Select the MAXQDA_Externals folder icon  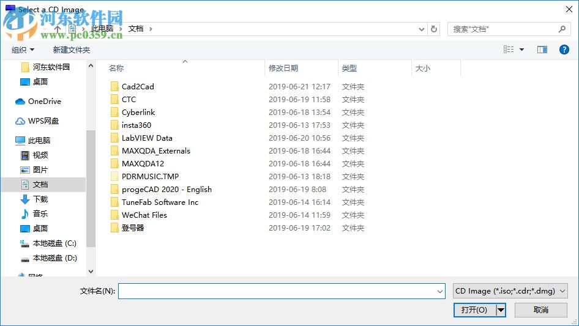[x=115, y=150]
